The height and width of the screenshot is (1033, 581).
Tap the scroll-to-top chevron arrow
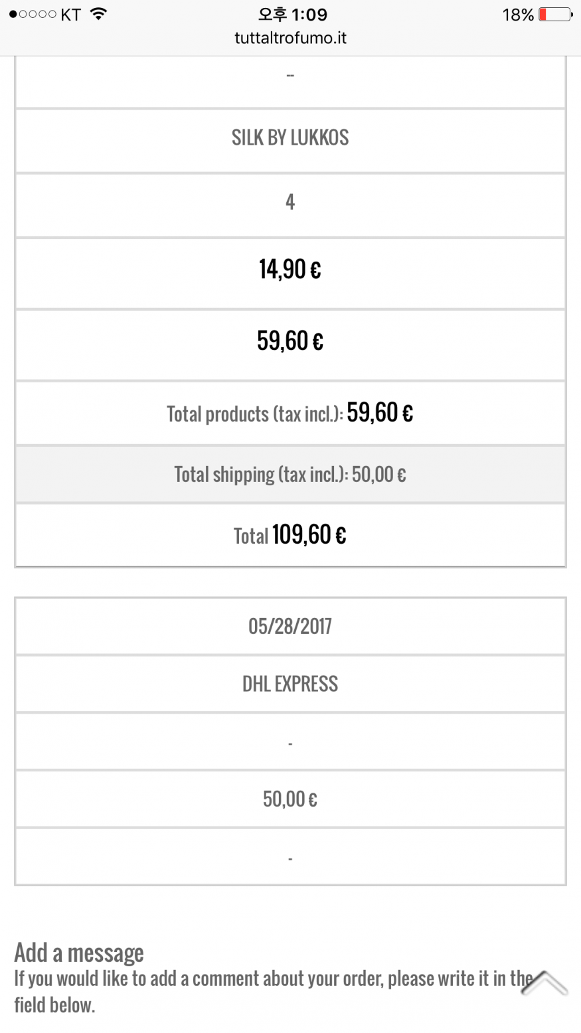click(x=544, y=983)
